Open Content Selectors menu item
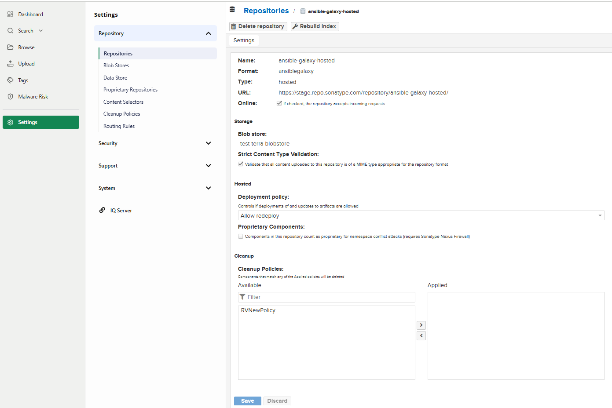612x408 pixels. click(124, 102)
